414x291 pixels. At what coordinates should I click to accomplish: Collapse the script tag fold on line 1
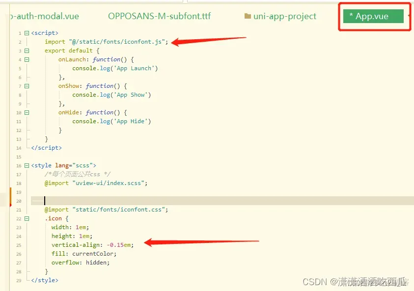27,33
